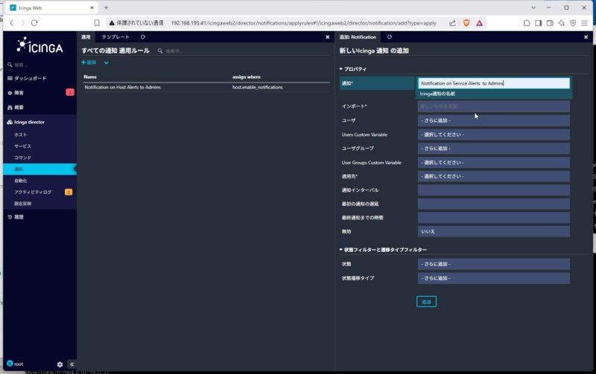Focus the apply rules search field
The width and height of the screenshot is (596, 374).
(x=173, y=51)
